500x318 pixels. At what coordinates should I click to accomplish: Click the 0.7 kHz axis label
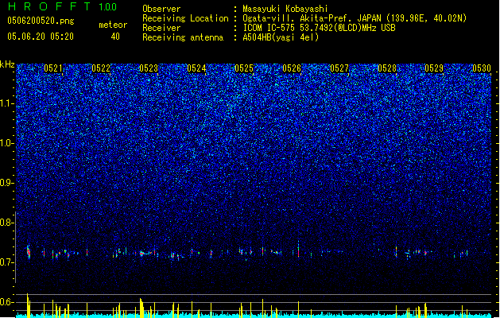tap(7, 262)
